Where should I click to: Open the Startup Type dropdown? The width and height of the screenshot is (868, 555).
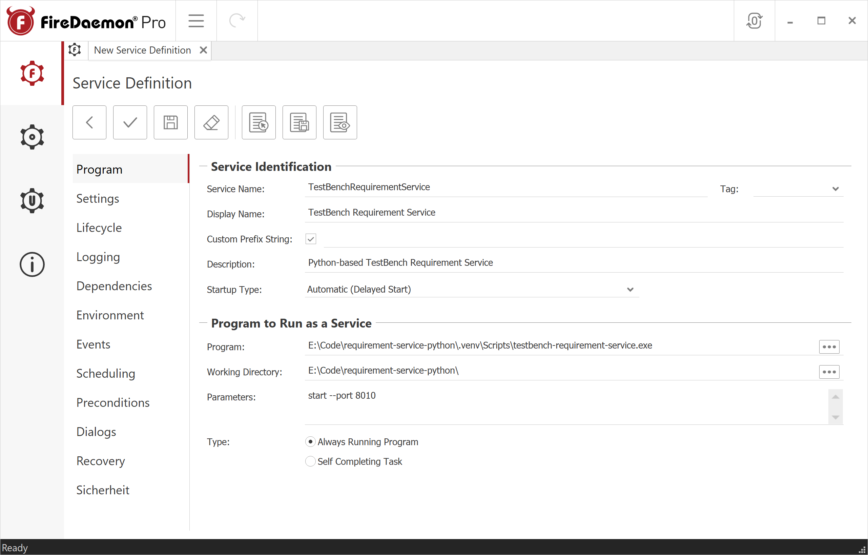630,289
